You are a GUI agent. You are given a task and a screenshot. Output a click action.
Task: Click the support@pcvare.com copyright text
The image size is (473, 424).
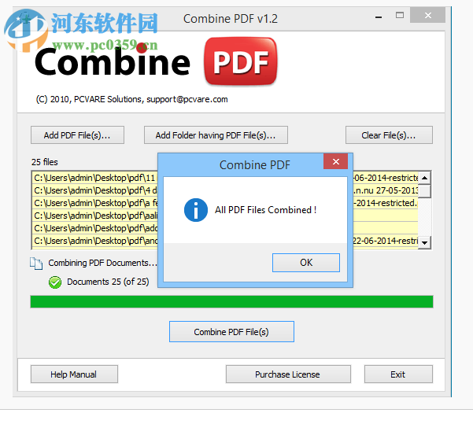coord(131,99)
